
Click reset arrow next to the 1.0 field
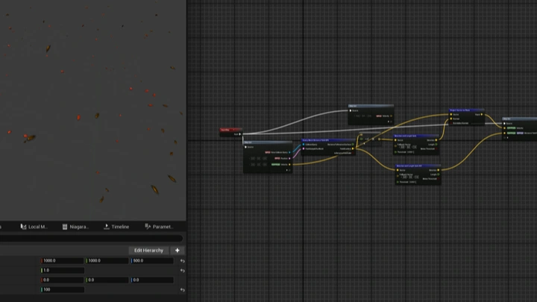(183, 271)
